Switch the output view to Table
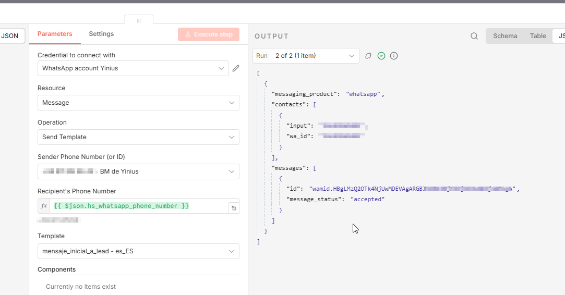Screen dimensions: 565x295 tap(538, 36)
